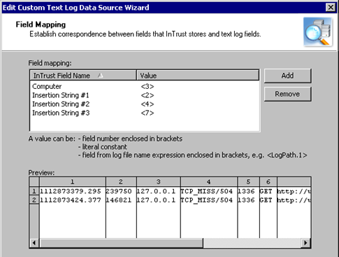Click the preview scrollbar right arrow
Image resolution: width=339 pixels, height=257 pixels.
tap(305, 243)
